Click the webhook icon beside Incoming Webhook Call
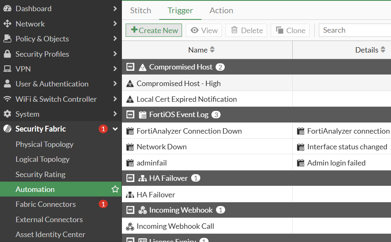This screenshot has width=391, height=242. tap(130, 226)
